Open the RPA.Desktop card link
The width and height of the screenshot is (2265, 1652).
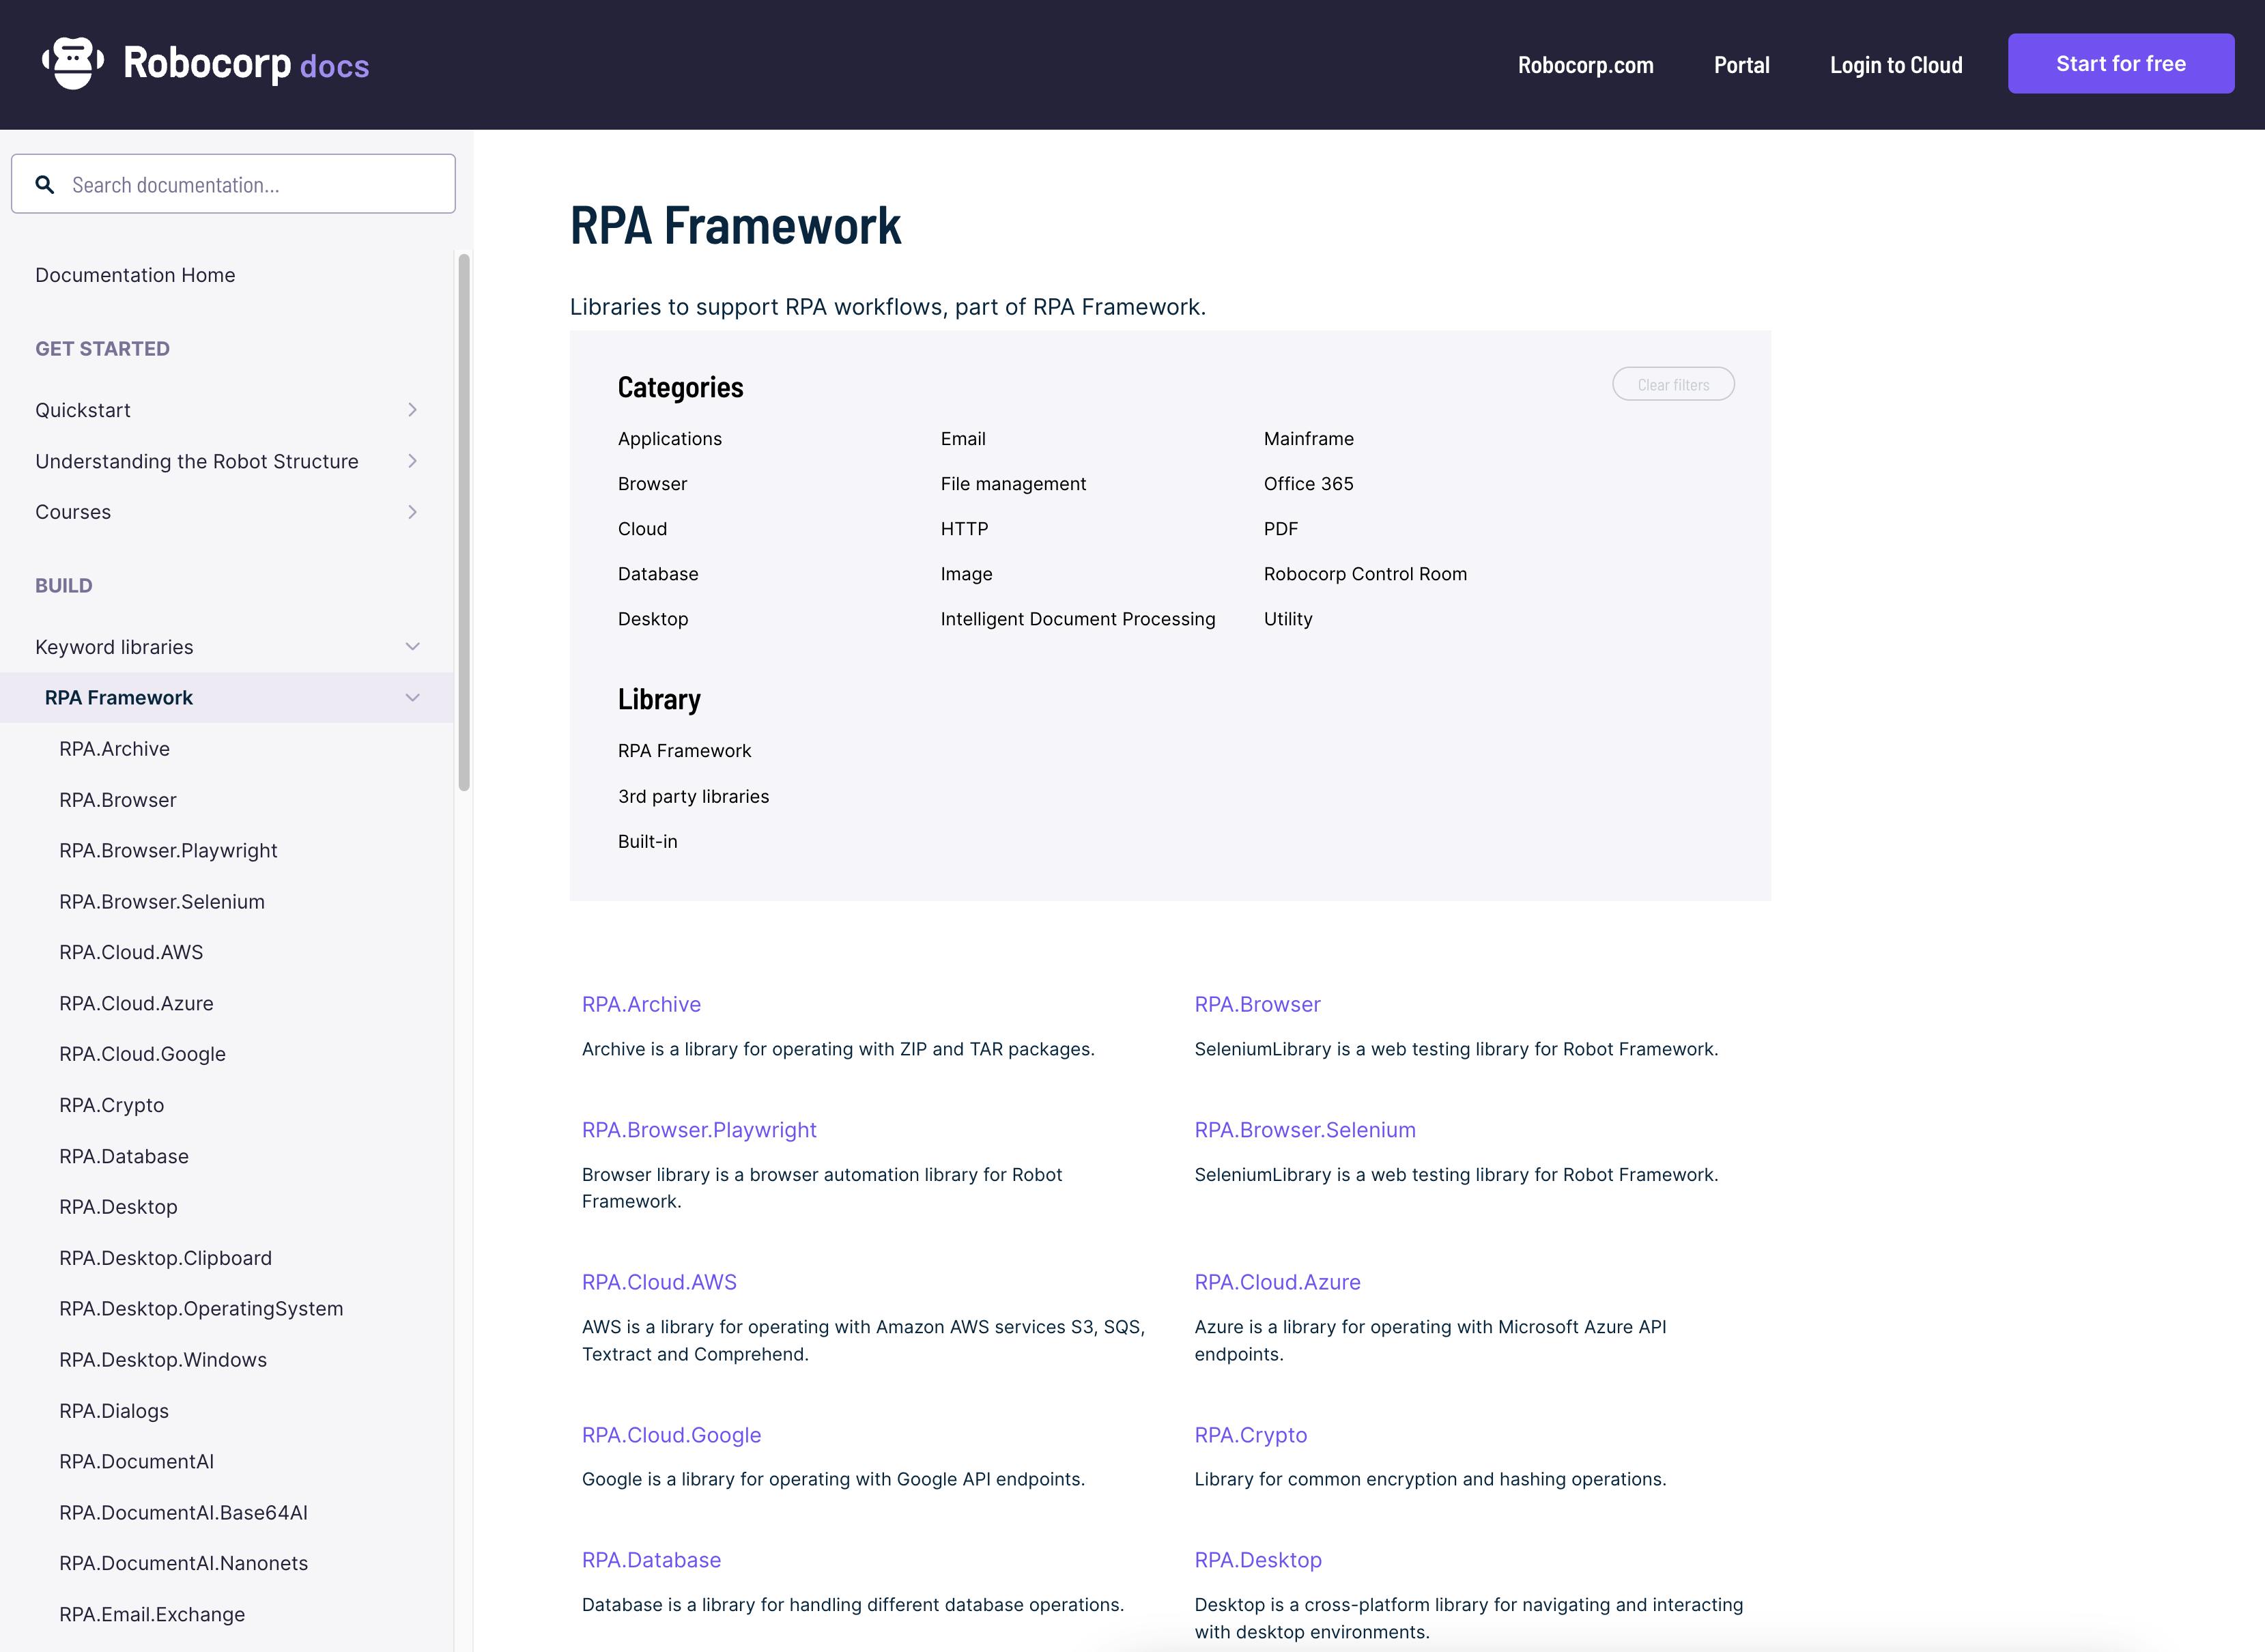1258,1560
